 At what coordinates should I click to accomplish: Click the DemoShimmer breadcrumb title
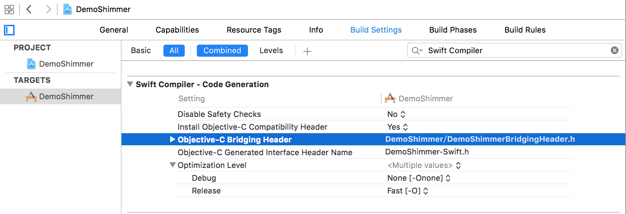(x=103, y=9)
